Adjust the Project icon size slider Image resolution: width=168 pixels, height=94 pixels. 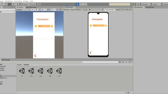[128, 93]
